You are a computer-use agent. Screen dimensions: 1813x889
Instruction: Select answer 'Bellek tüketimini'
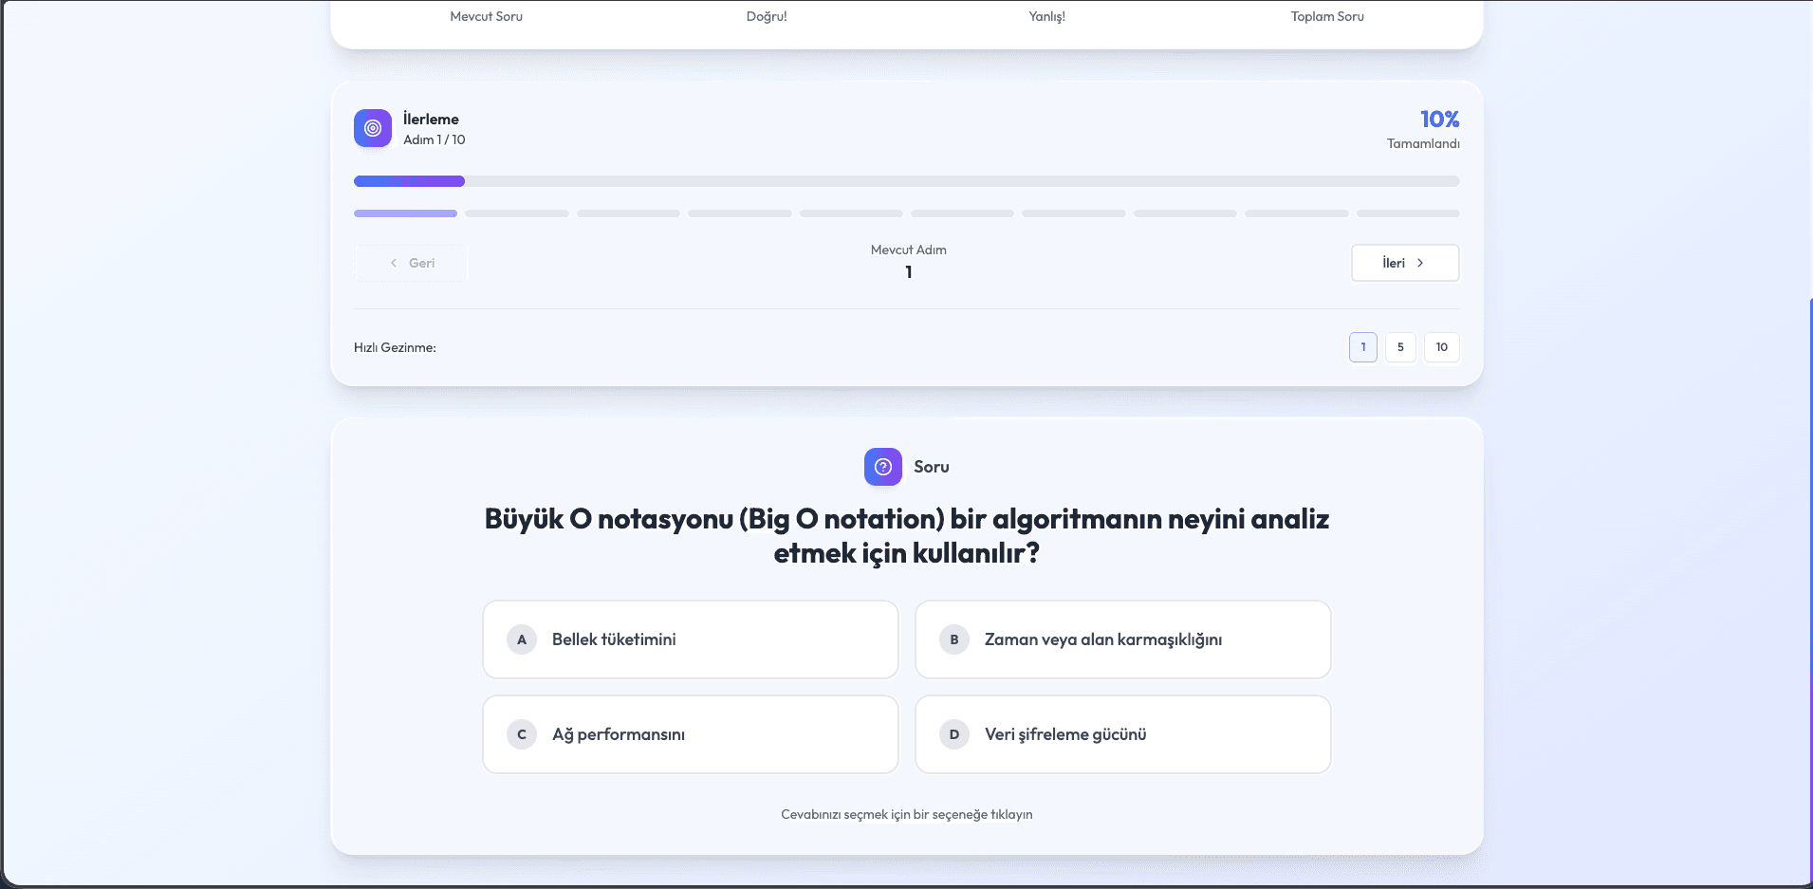click(614, 639)
